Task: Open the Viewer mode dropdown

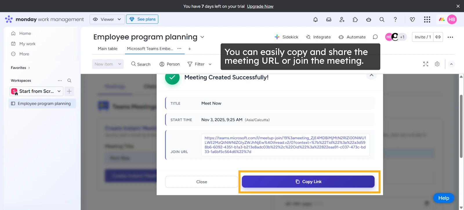Action: point(107,19)
